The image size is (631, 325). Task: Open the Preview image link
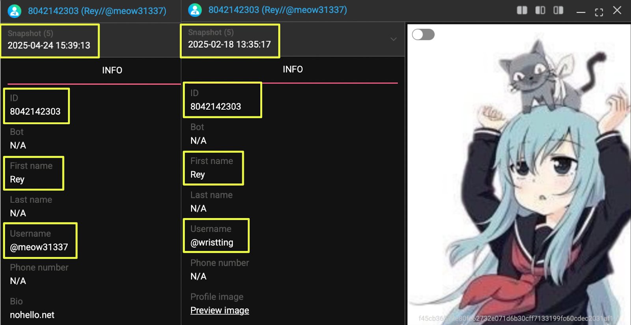220,310
